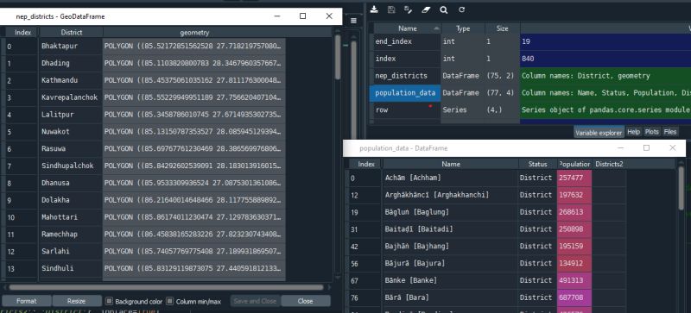Click the Name column header in population_data
691x313 pixels.
tap(450, 164)
